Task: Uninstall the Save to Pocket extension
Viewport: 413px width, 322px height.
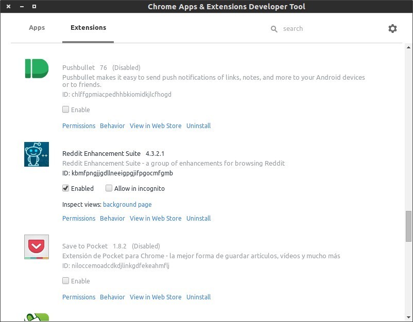Action: tap(198, 297)
